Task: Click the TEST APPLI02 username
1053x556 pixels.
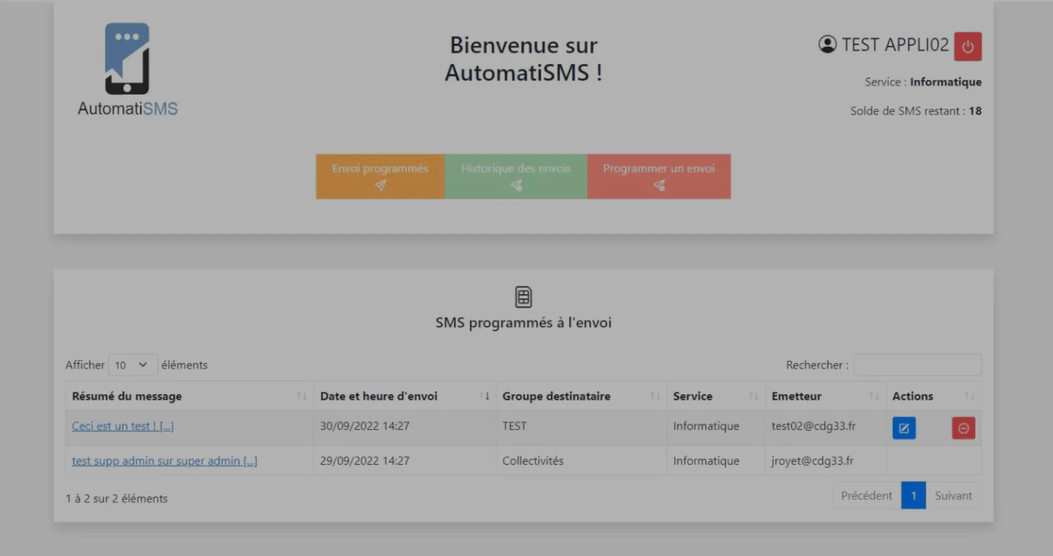Action: (x=895, y=45)
